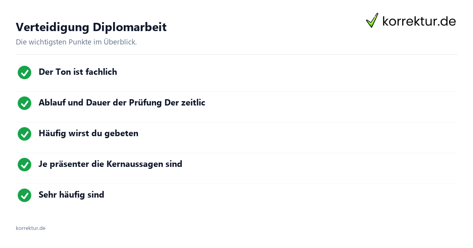
Task: Click the subtitle 'Die wichtigsten Punkte im Überblick.'
Action: pyautogui.click(x=76, y=42)
